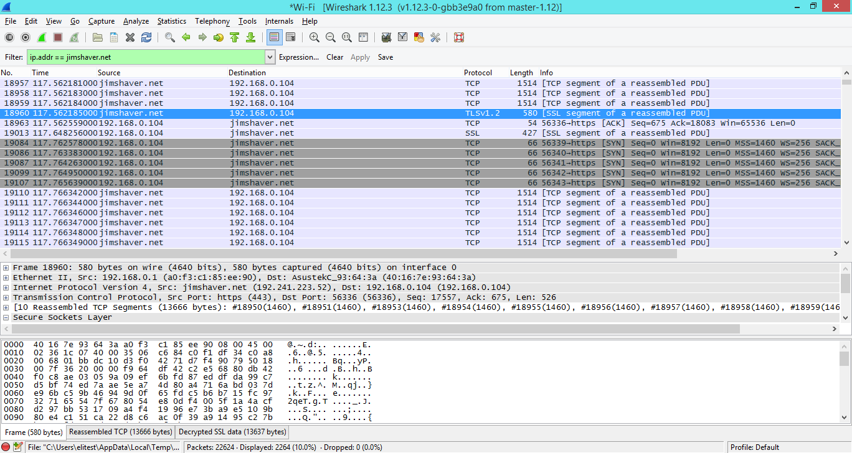Open the coloring rules editor
Viewport: 852px width, 453px height.
tap(419, 37)
